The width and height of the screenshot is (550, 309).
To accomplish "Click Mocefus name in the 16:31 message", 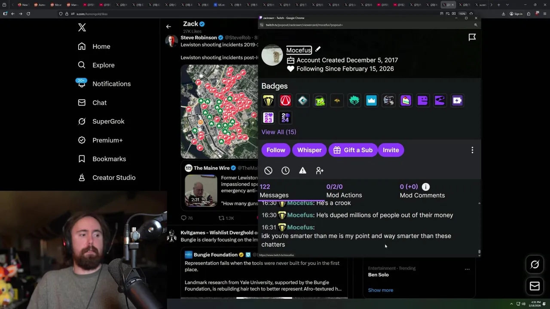I will (x=300, y=227).
